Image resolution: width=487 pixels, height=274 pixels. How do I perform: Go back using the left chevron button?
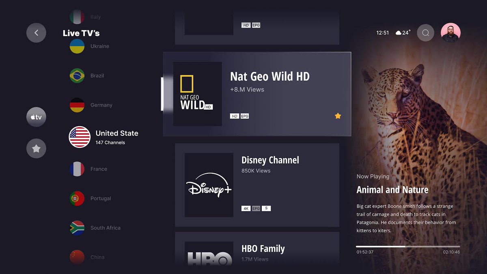tap(36, 32)
